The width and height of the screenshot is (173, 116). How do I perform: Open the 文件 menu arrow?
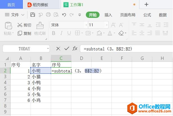[x=23, y=15]
